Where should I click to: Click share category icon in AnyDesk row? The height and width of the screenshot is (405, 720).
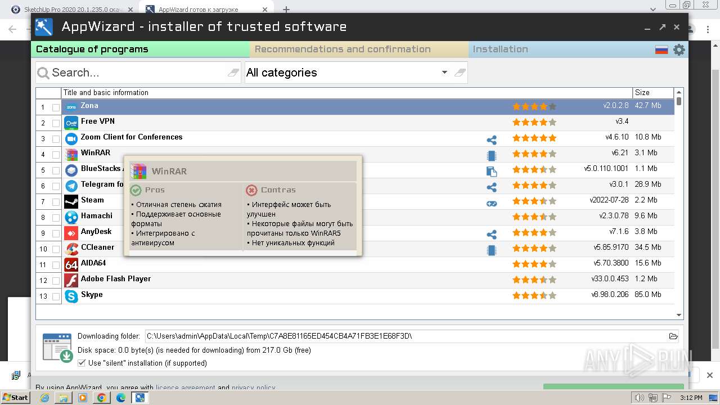tap(492, 235)
